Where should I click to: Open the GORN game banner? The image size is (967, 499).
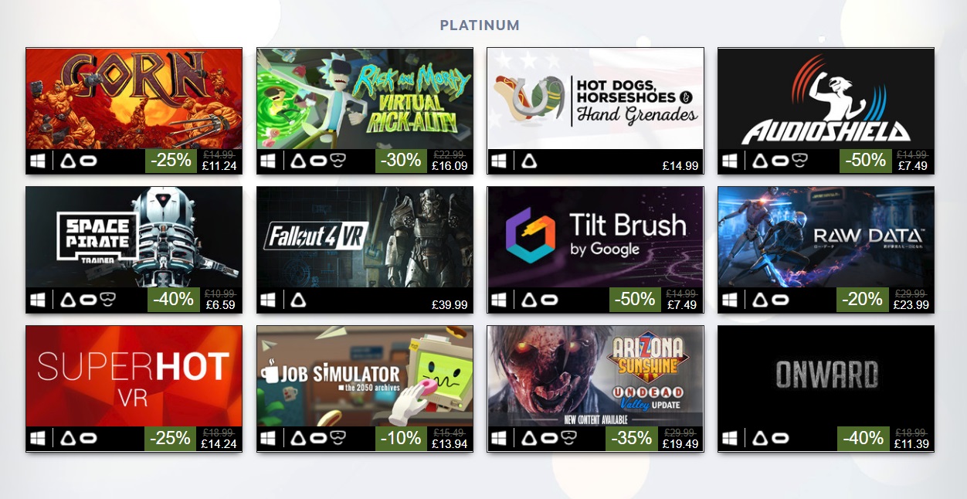[134, 99]
